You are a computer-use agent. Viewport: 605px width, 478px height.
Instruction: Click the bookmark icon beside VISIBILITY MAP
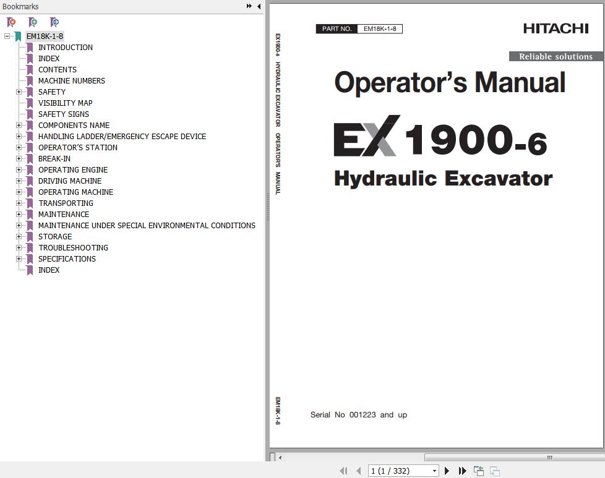pos(30,103)
